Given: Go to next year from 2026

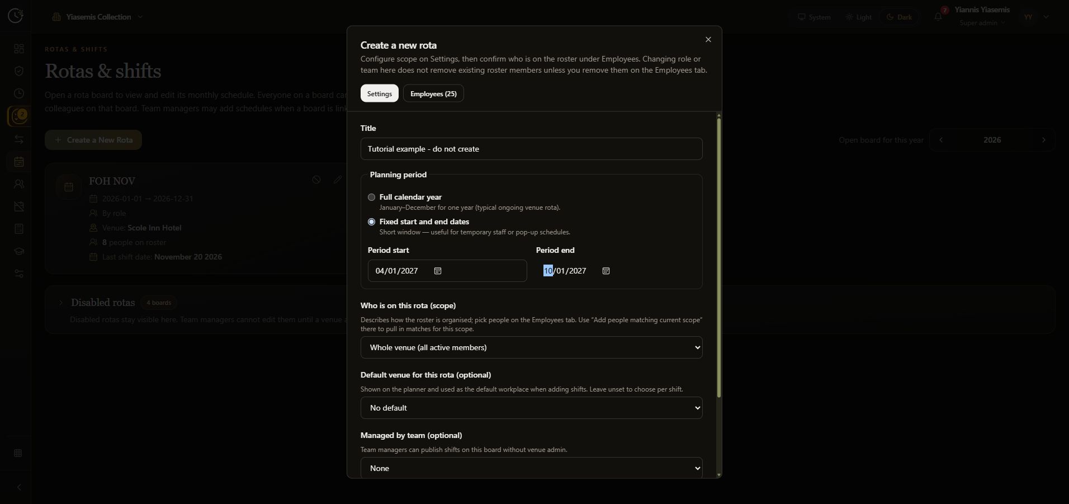Looking at the screenshot, I should click(1043, 140).
